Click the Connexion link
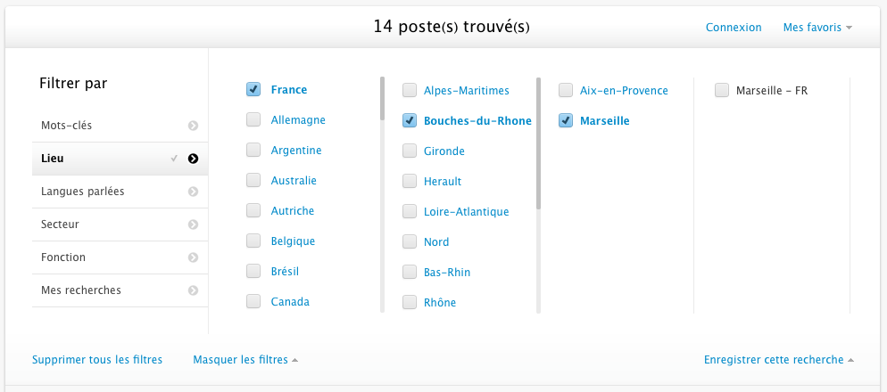Screen dimensions: 887x392 (x=734, y=27)
